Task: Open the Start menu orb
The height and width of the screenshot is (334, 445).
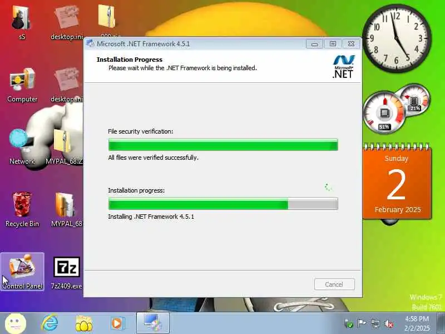Action: click(x=16, y=323)
